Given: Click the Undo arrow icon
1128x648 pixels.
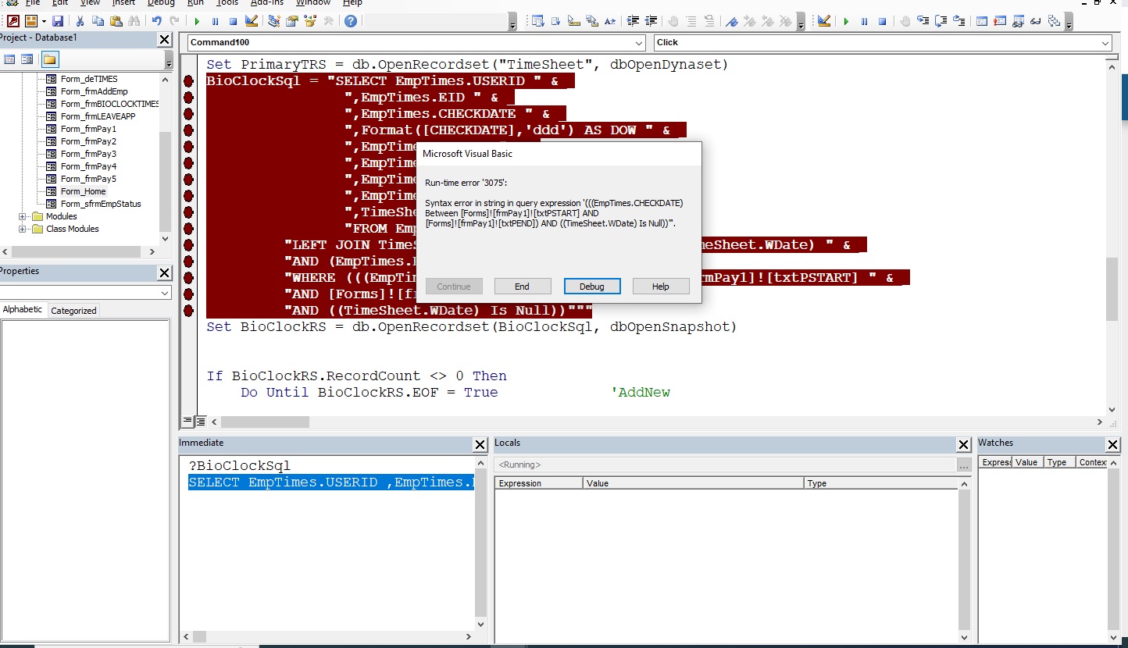Looking at the screenshot, I should tap(157, 21).
